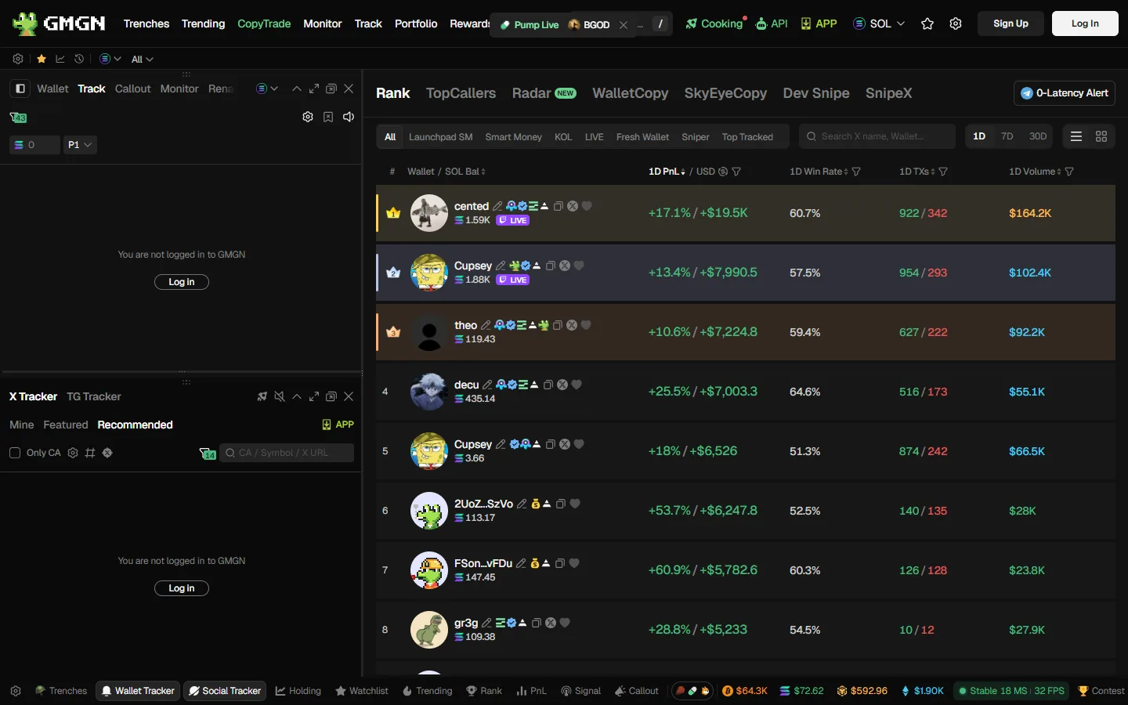Click the edit pencil next to cented
The height and width of the screenshot is (705, 1128).
(x=497, y=206)
